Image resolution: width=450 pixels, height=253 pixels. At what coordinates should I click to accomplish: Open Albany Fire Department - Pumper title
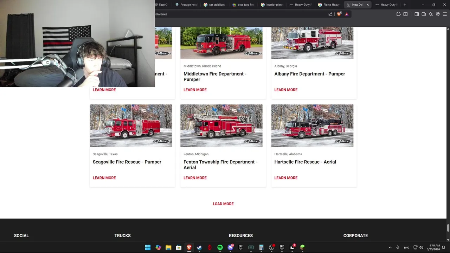[x=310, y=74]
